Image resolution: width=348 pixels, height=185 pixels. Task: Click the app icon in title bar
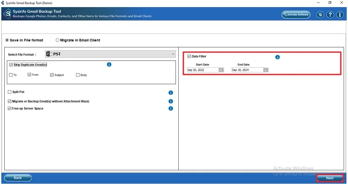(3, 3)
